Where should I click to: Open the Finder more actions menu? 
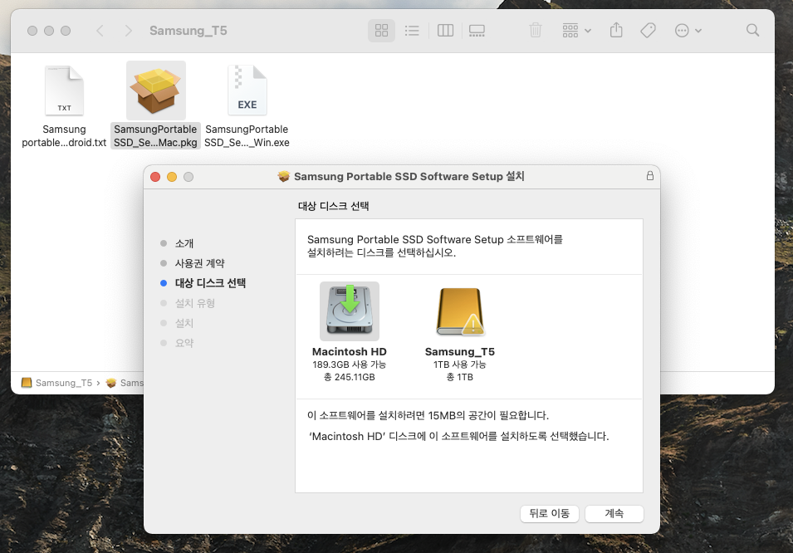tap(688, 31)
